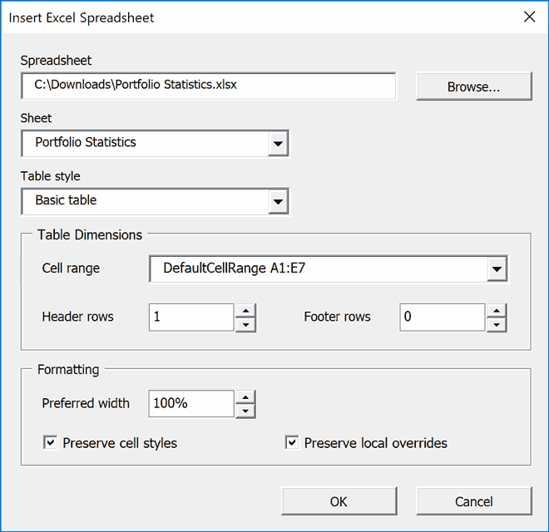Click into the Preferred width 100% field
Screen dimensions: 549x532
(191, 403)
